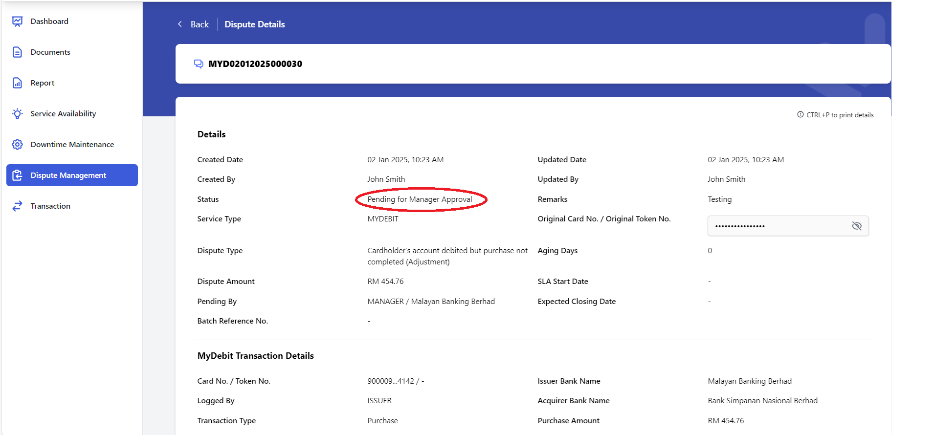Click the Dashboard chart icon
This screenshot has width=934, height=435.
(18, 22)
